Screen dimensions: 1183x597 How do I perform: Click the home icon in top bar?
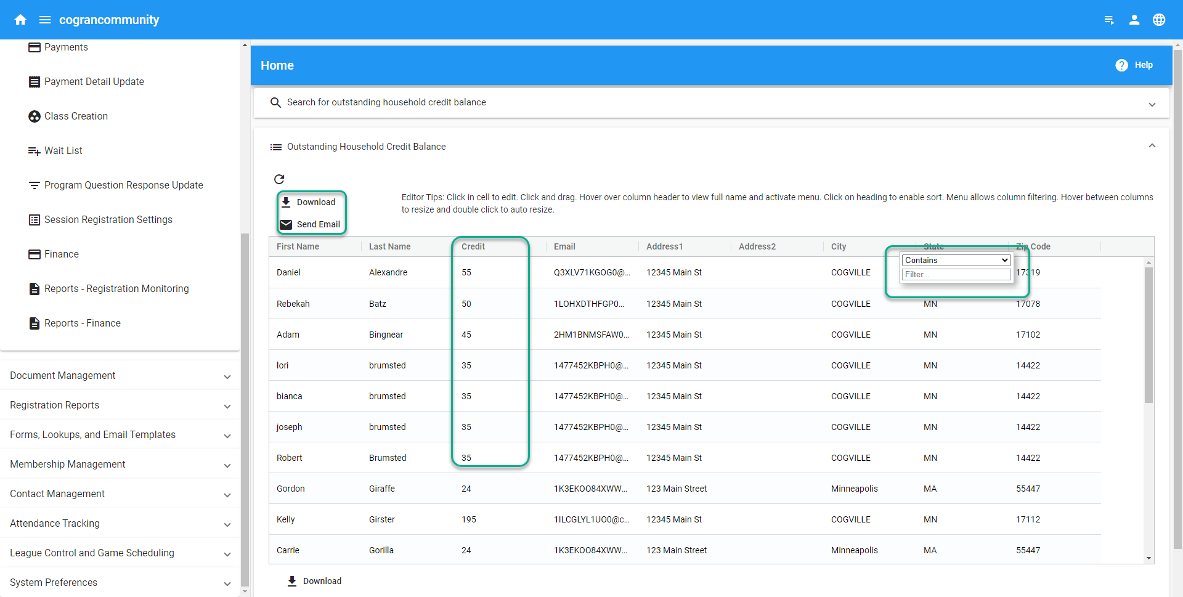click(20, 20)
